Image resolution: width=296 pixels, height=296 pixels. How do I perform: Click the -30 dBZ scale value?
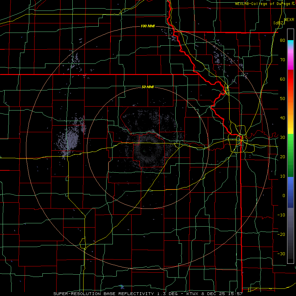[281, 254]
